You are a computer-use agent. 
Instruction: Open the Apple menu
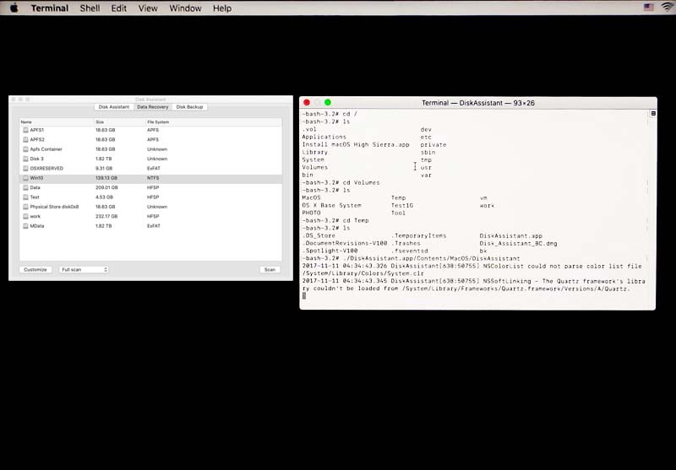tap(14, 8)
